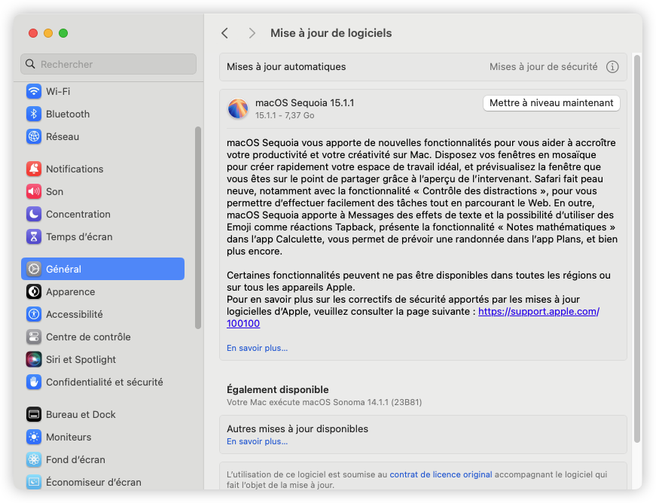The image size is (656, 503).
Task: Select the Bluetooth icon in sidebar
Action: tap(34, 114)
